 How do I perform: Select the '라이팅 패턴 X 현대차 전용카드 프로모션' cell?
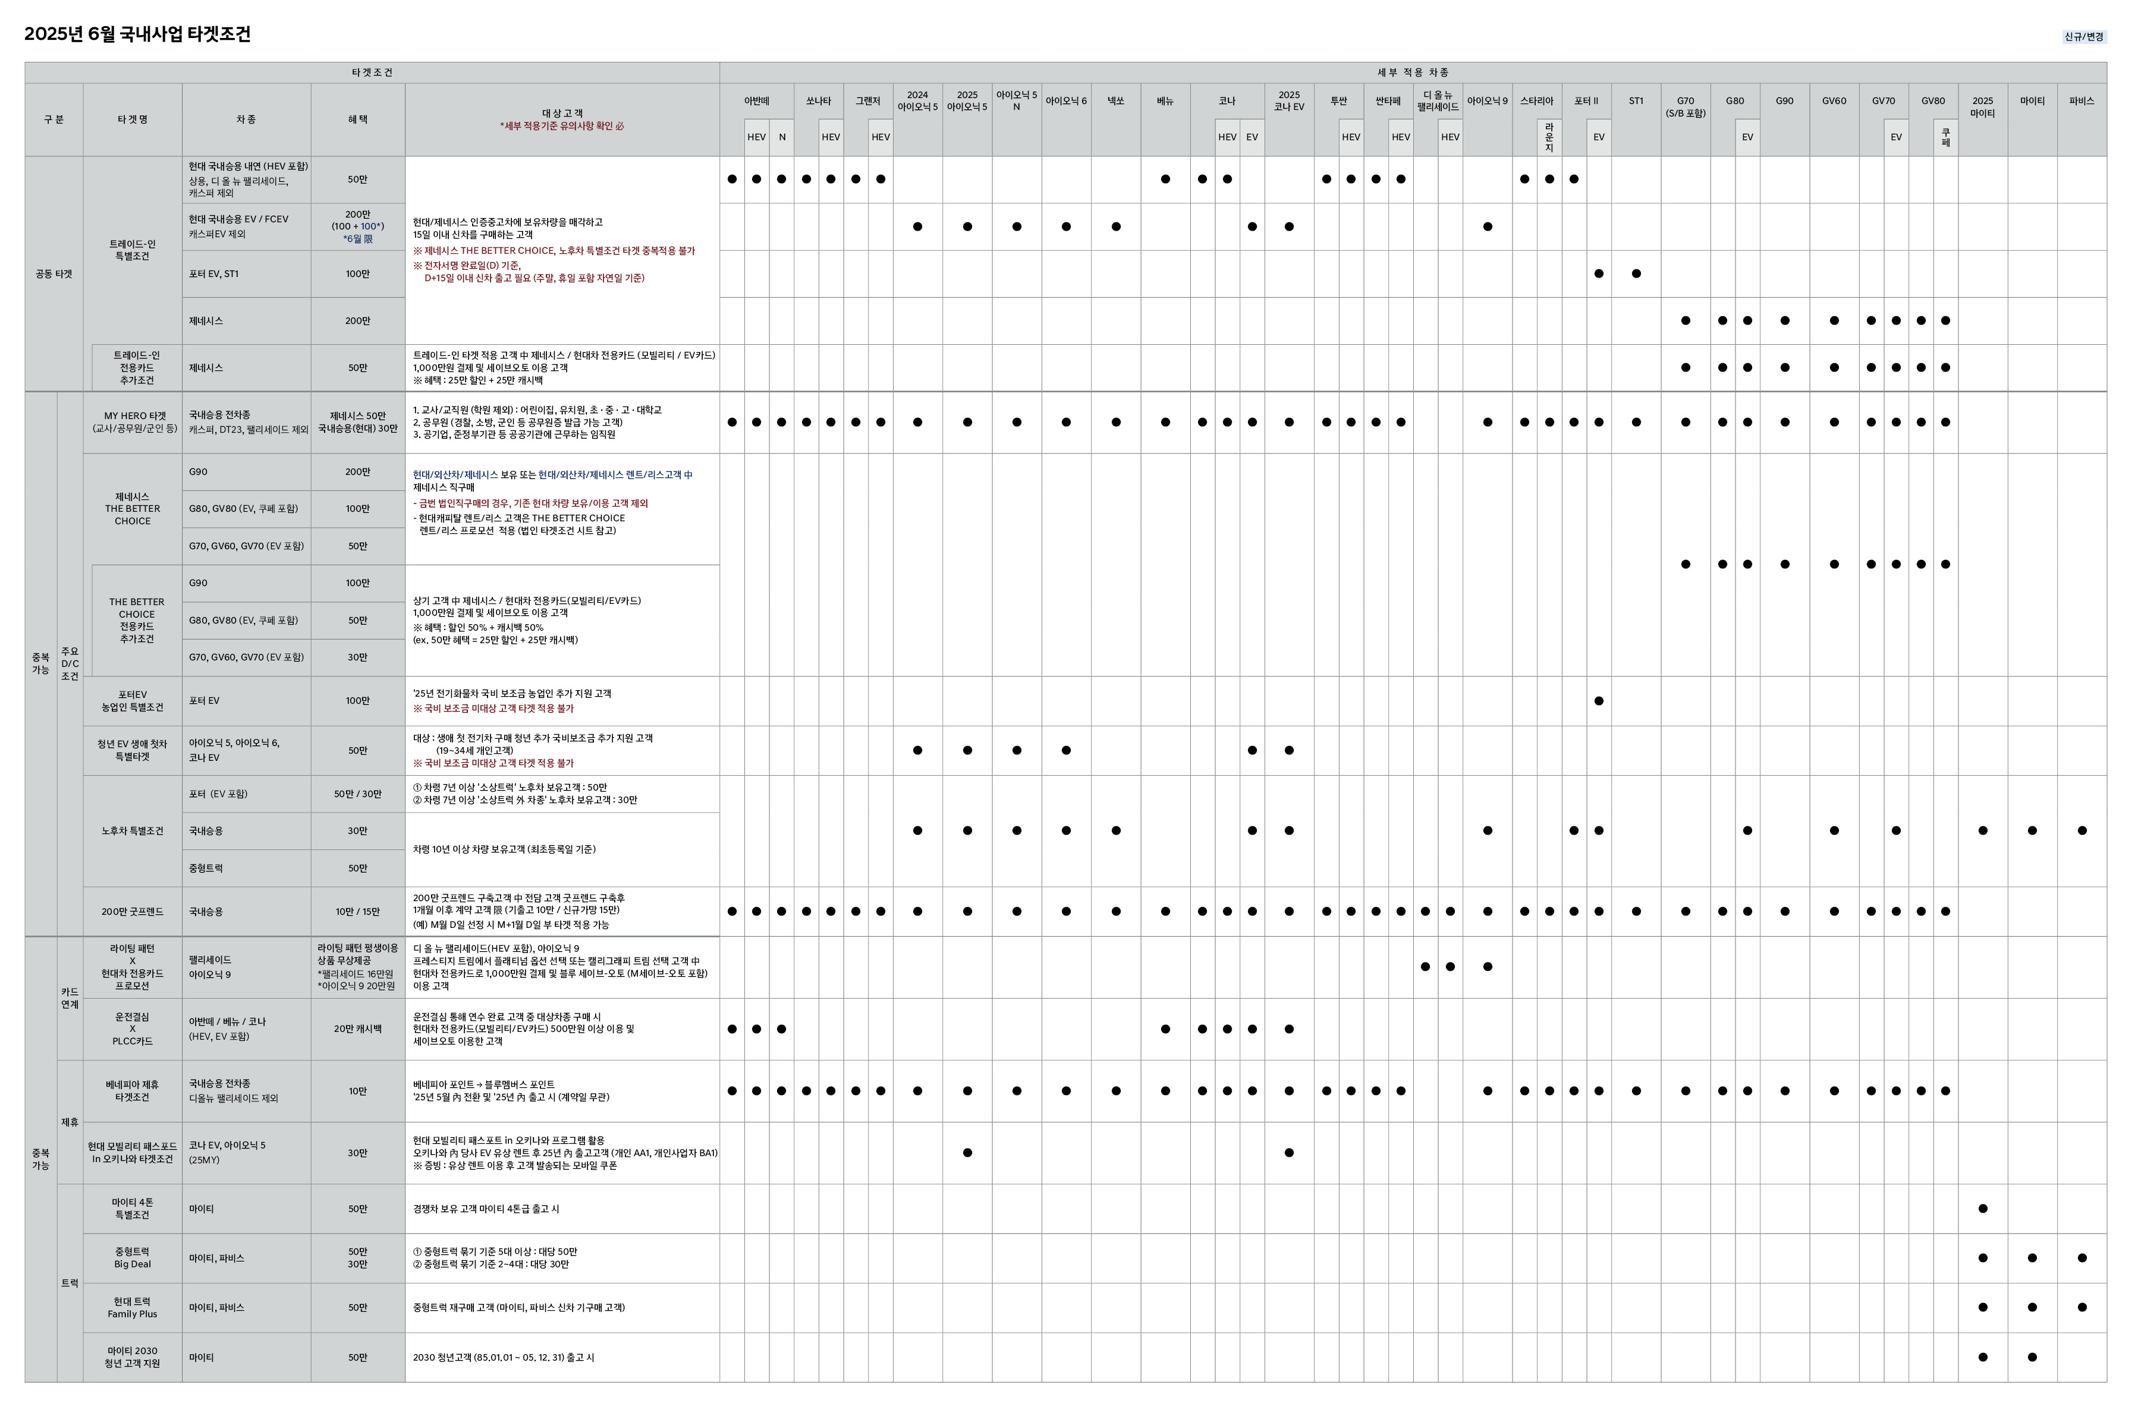(133, 967)
